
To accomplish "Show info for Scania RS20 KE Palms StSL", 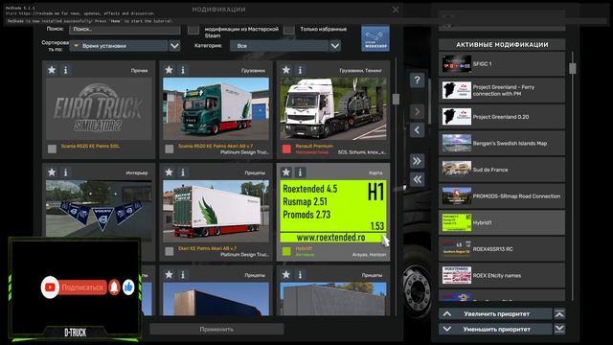I will click(66, 70).
